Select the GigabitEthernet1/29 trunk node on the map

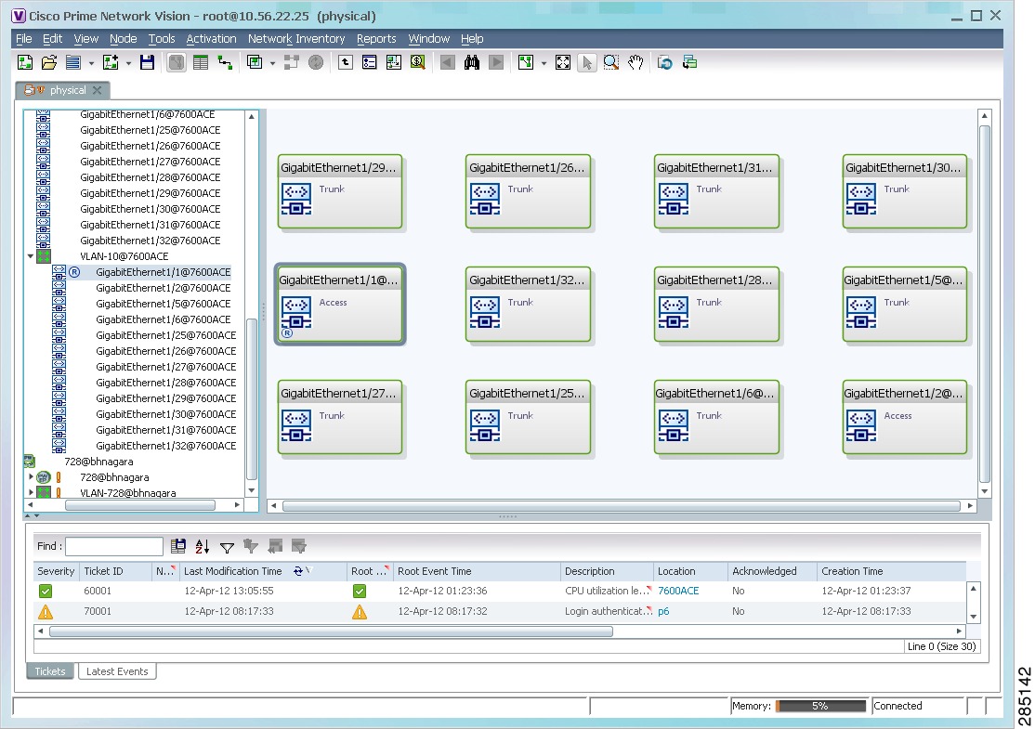coord(340,191)
